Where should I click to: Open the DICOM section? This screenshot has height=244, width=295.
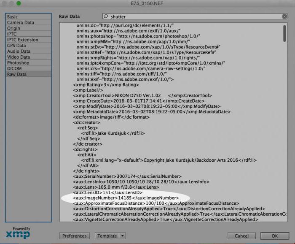pyautogui.click(x=28, y=68)
